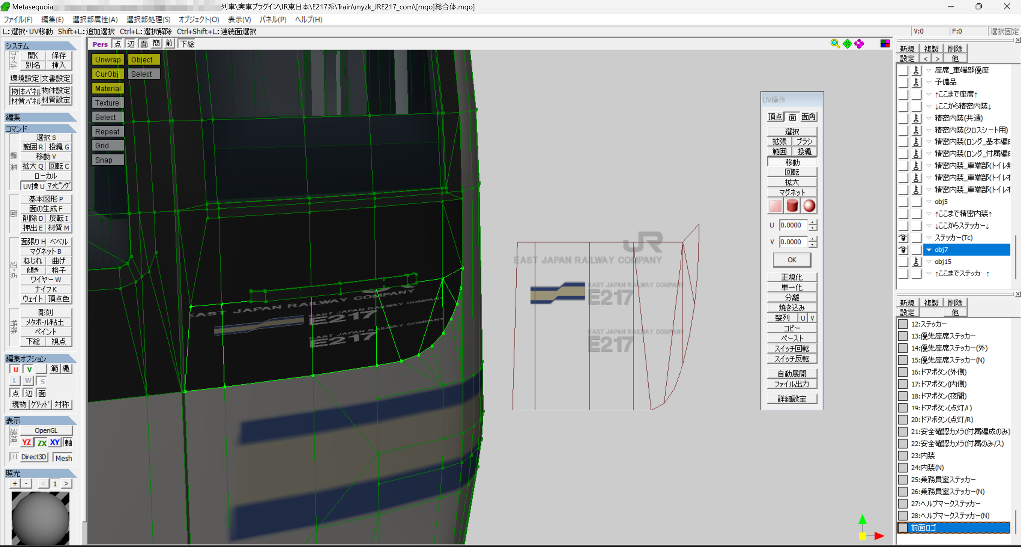This screenshot has height=547, width=1021.
Task: Click the green pan view icon
Action: (847, 44)
